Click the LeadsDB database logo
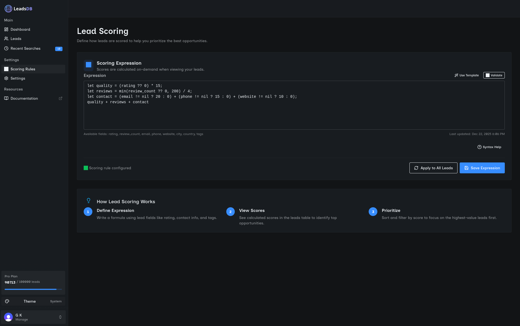The width and height of the screenshot is (520, 326). [x=8, y=9]
